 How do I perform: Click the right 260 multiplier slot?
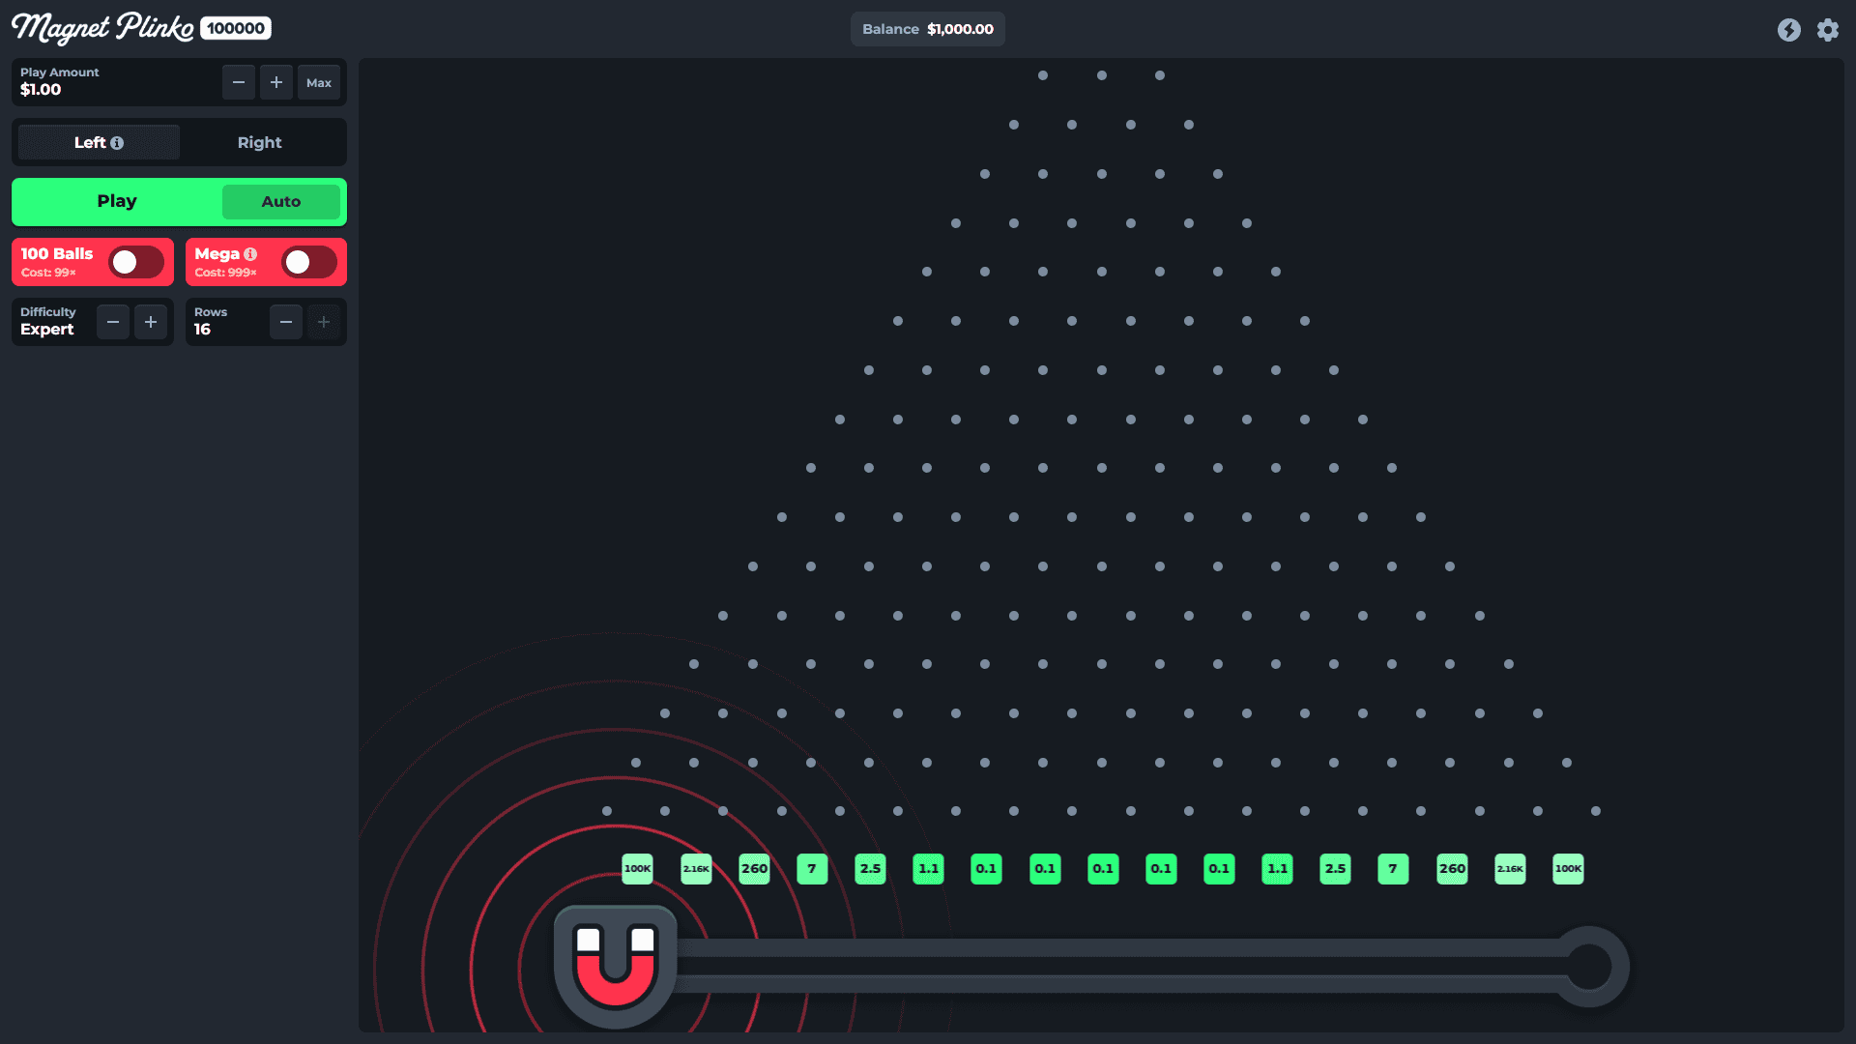[1452, 869]
